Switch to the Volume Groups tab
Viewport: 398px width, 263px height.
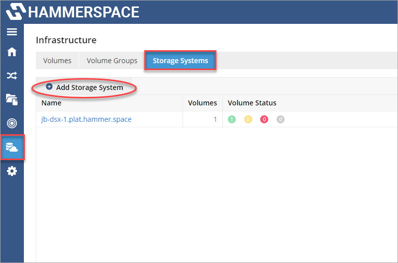point(112,61)
